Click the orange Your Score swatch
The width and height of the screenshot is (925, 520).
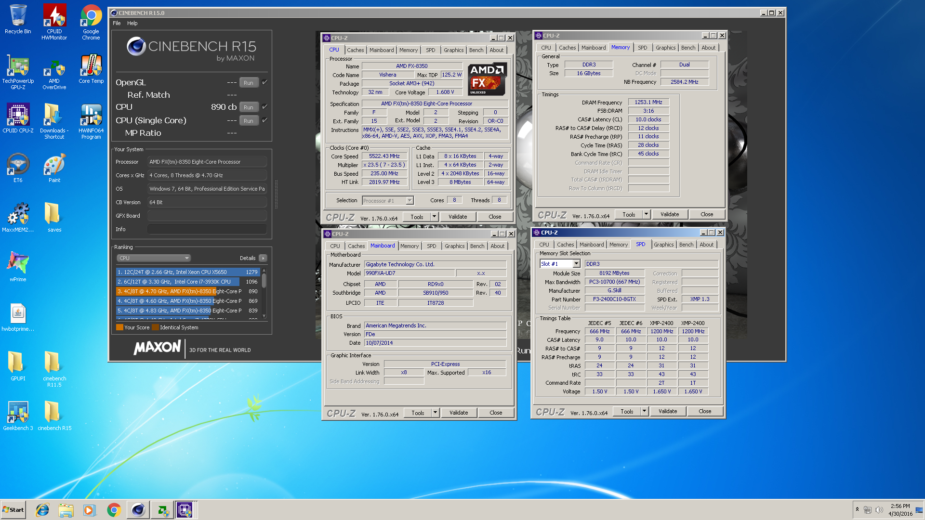click(x=120, y=327)
